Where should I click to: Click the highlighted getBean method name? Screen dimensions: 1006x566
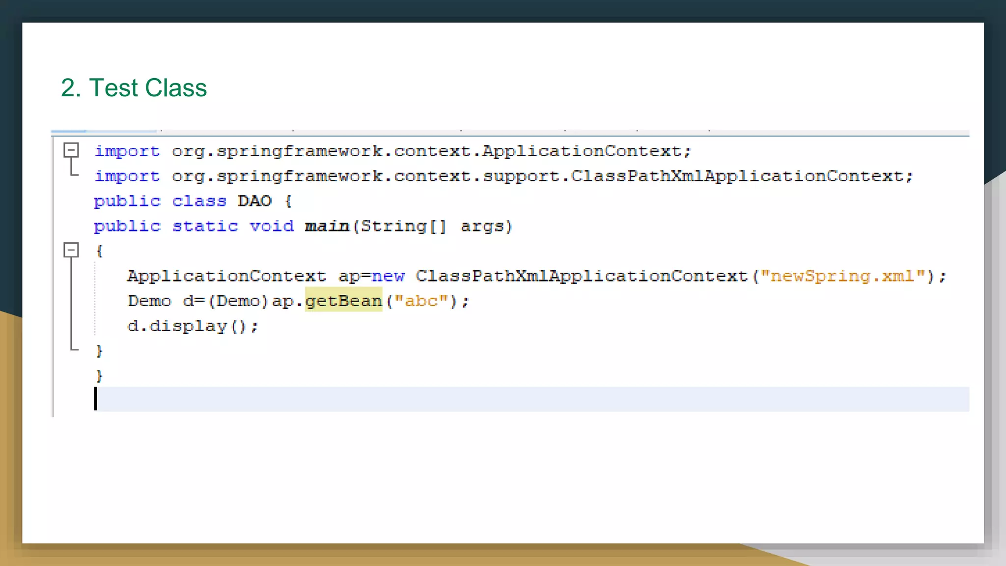(x=343, y=301)
